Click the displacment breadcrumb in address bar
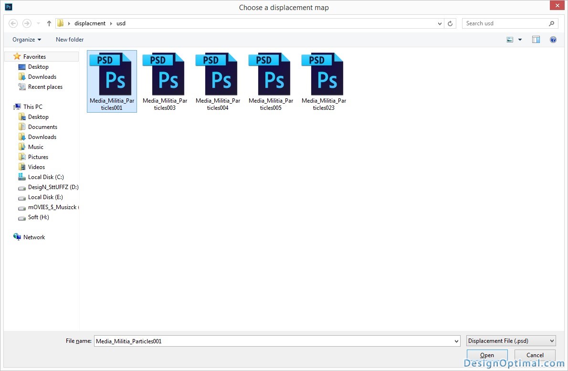568x371 pixels. 90,23
